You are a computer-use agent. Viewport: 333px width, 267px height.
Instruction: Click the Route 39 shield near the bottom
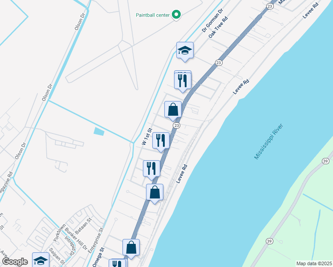(269, 241)
